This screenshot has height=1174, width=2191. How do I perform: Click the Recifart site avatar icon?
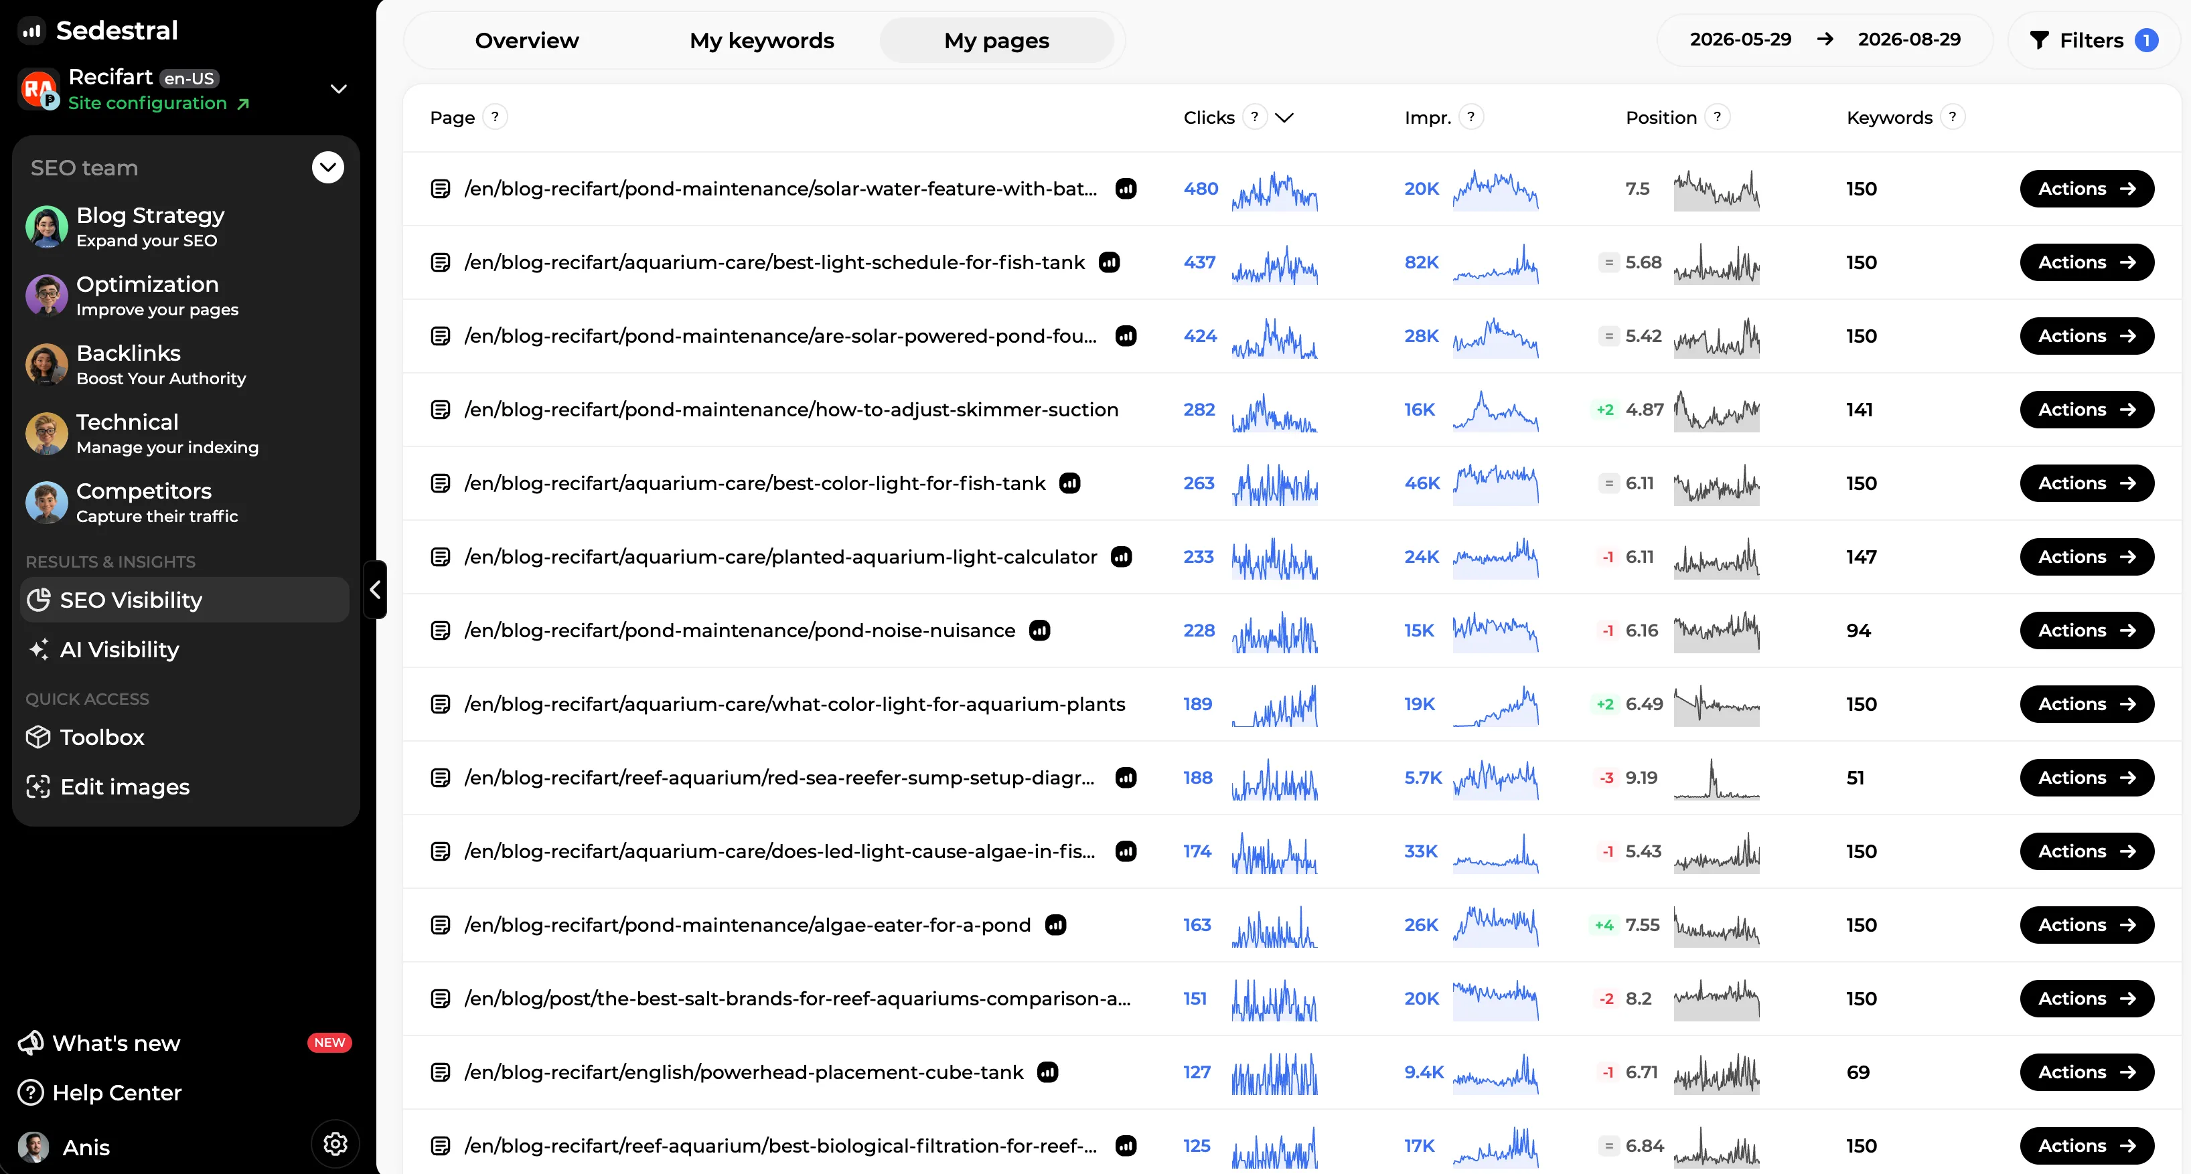(38, 89)
